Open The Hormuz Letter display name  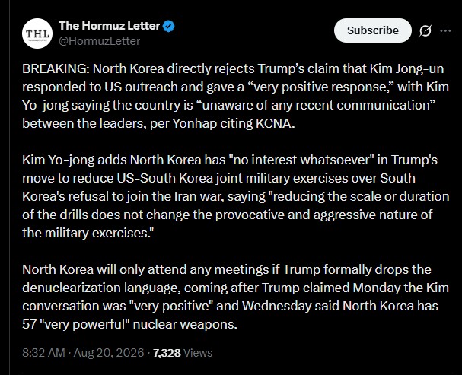click(109, 26)
